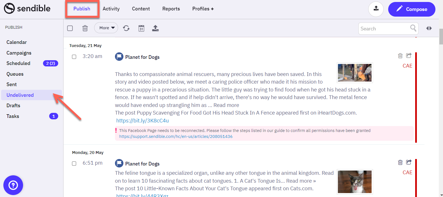Click the Planet for Dogs profile icon at 6:51 pm
Image resolution: width=443 pixels, height=197 pixels.
click(119, 163)
